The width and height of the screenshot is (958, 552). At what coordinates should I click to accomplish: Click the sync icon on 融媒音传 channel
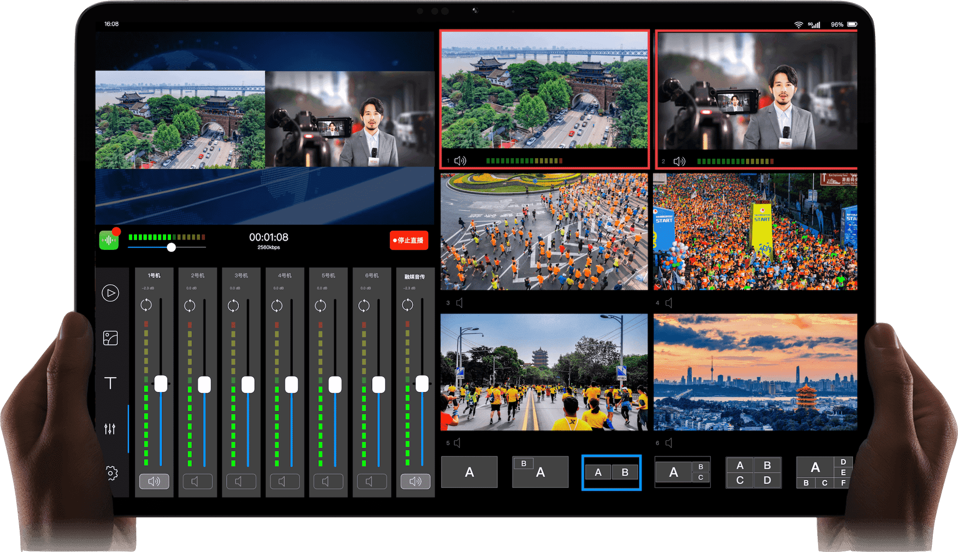click(408, 305)
